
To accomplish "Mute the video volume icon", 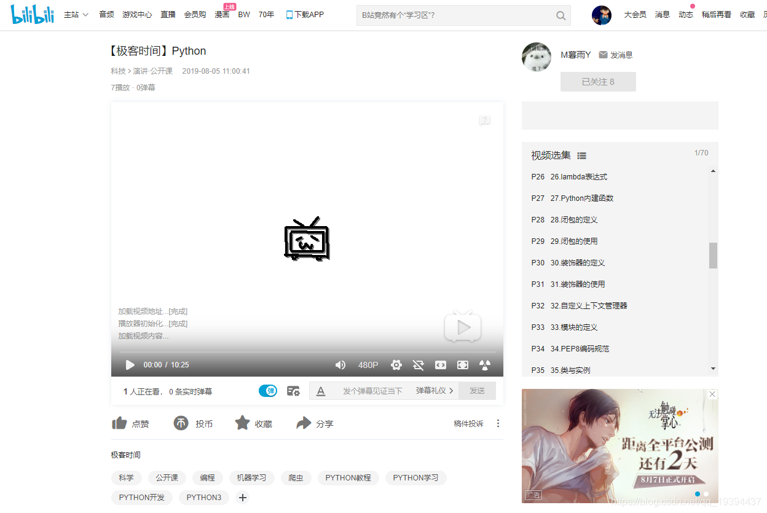I will pyautogui.click(x=340, y=365).
